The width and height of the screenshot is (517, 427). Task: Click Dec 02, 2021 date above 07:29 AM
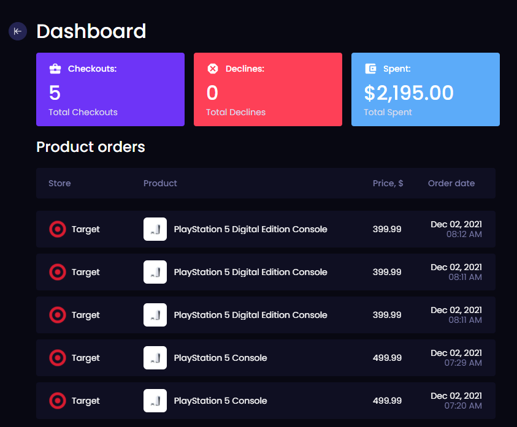coord(456,353)
